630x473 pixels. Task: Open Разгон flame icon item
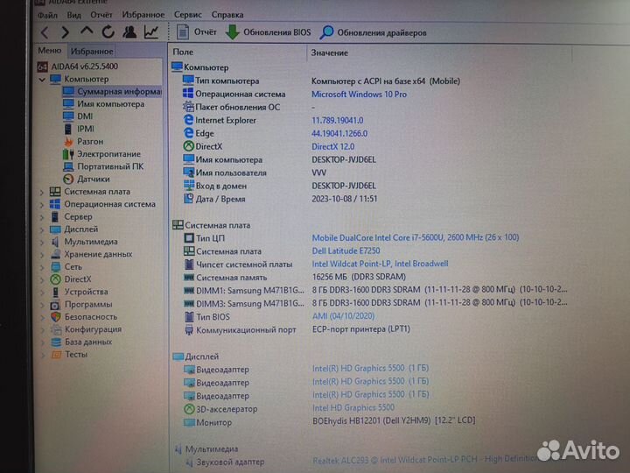(69, 142)
